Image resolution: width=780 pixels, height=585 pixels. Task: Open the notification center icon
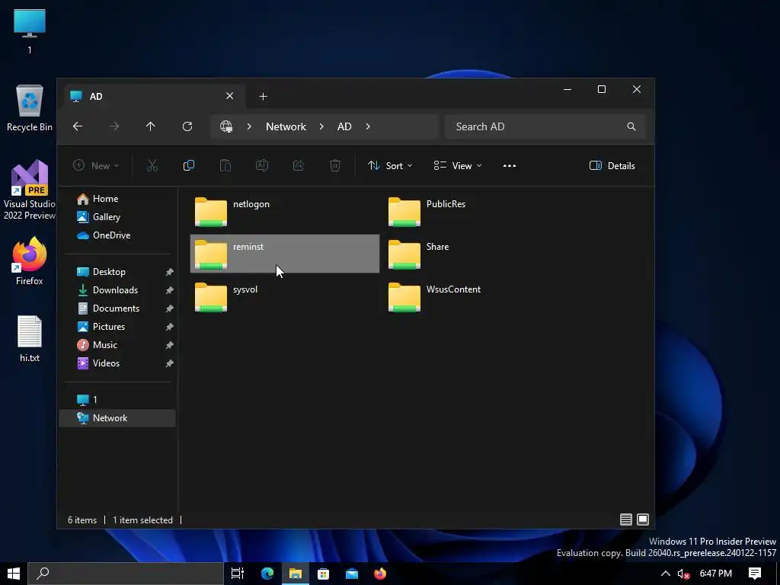click(x=755, y=574)
